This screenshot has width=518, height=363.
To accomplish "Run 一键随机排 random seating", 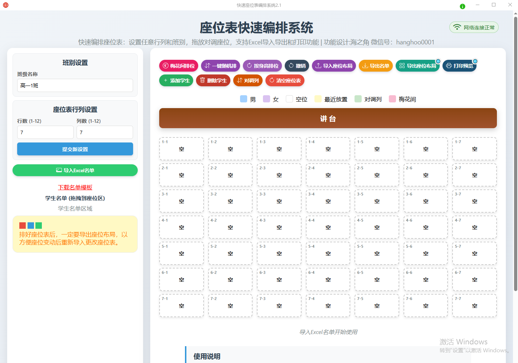I will click(220, 66).
